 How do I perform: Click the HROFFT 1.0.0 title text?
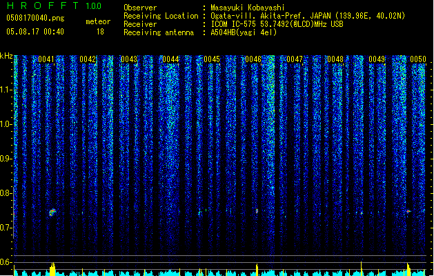(x=55, y=6)
